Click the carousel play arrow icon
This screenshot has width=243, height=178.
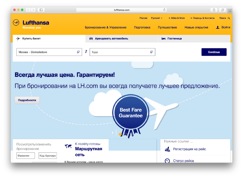[113, 133]
